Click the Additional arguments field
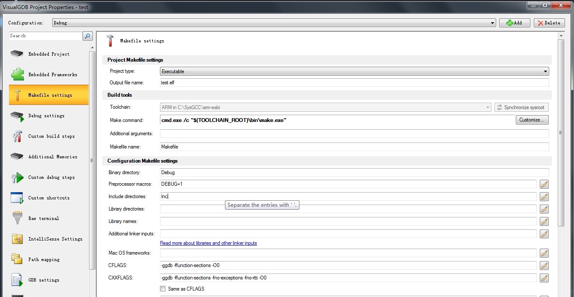Viewport: 574px width, 297px height. click(355, 134)
